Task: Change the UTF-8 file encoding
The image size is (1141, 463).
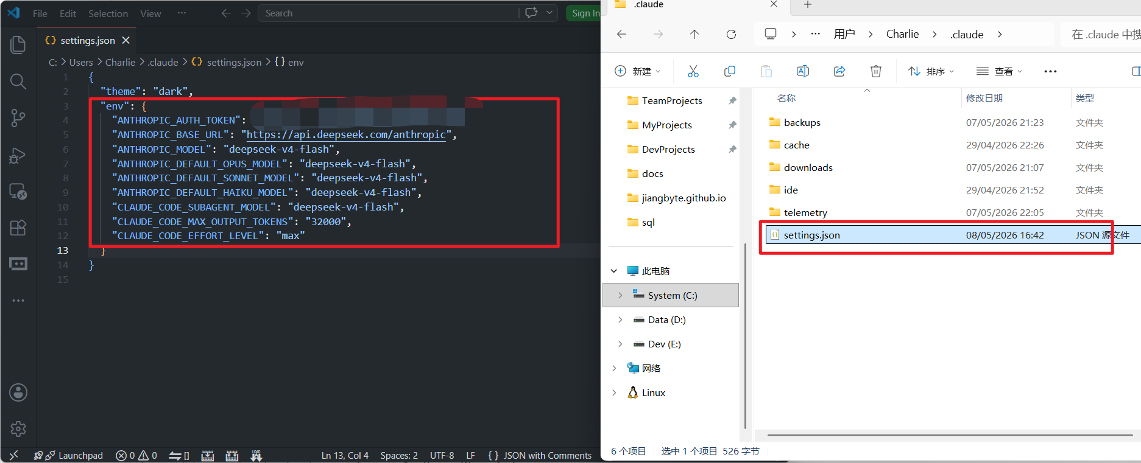Action: 442,455
